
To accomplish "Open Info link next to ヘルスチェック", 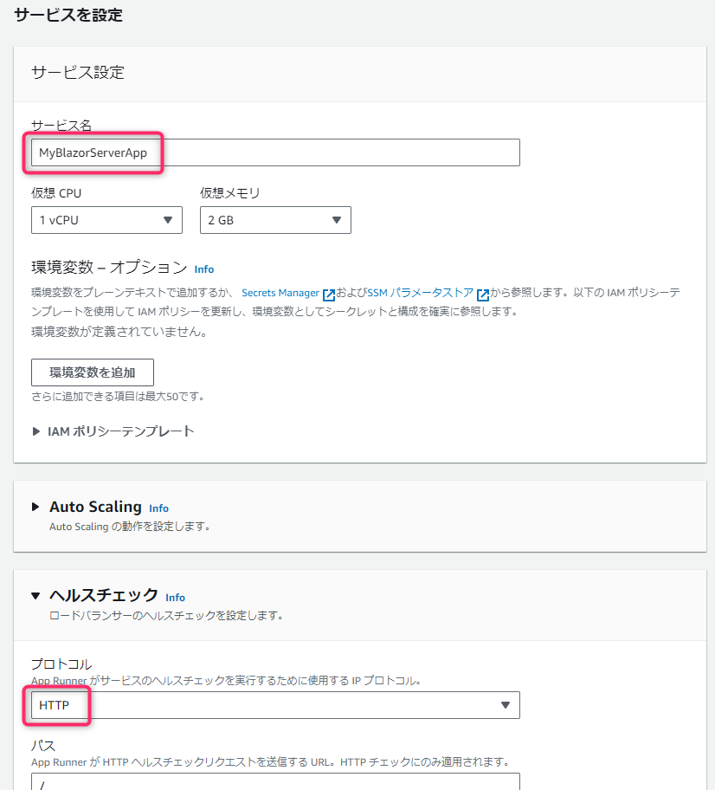I will coord(175,598).
